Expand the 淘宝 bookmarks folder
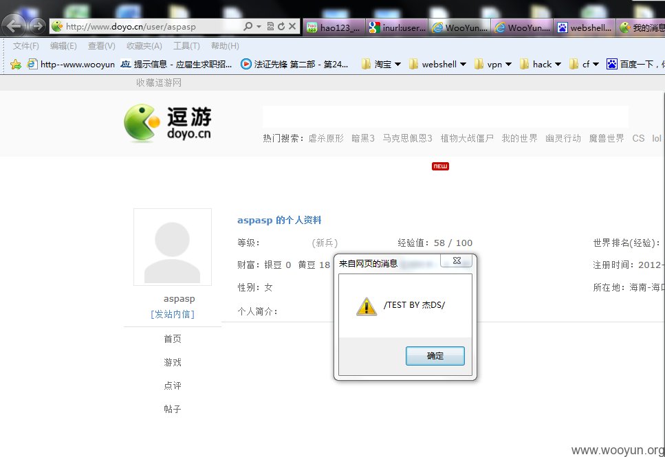 (x=397, y=65)
